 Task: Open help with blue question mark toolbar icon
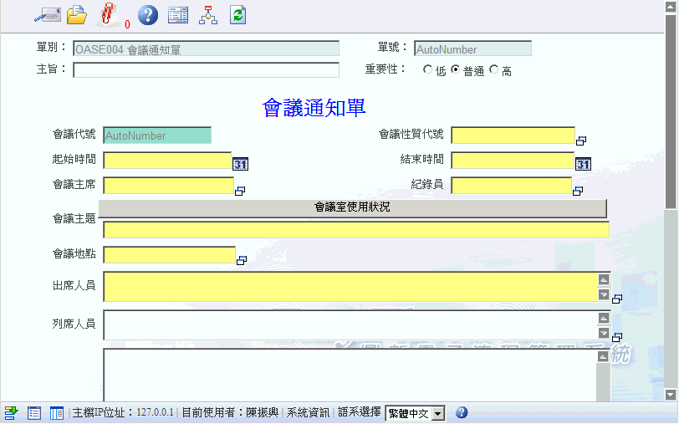tap(147, 14)
